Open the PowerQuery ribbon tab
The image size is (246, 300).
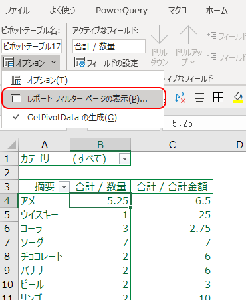pos(122,11)
